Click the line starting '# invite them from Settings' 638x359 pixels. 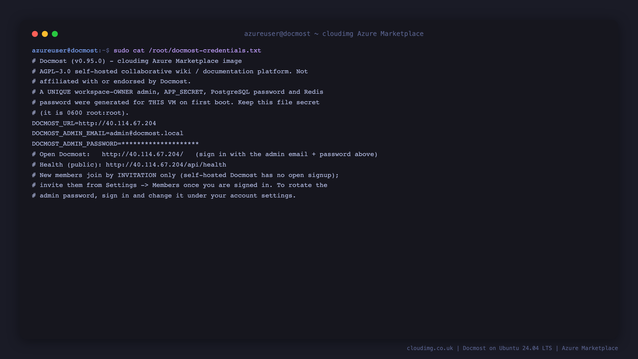[180, 185]
